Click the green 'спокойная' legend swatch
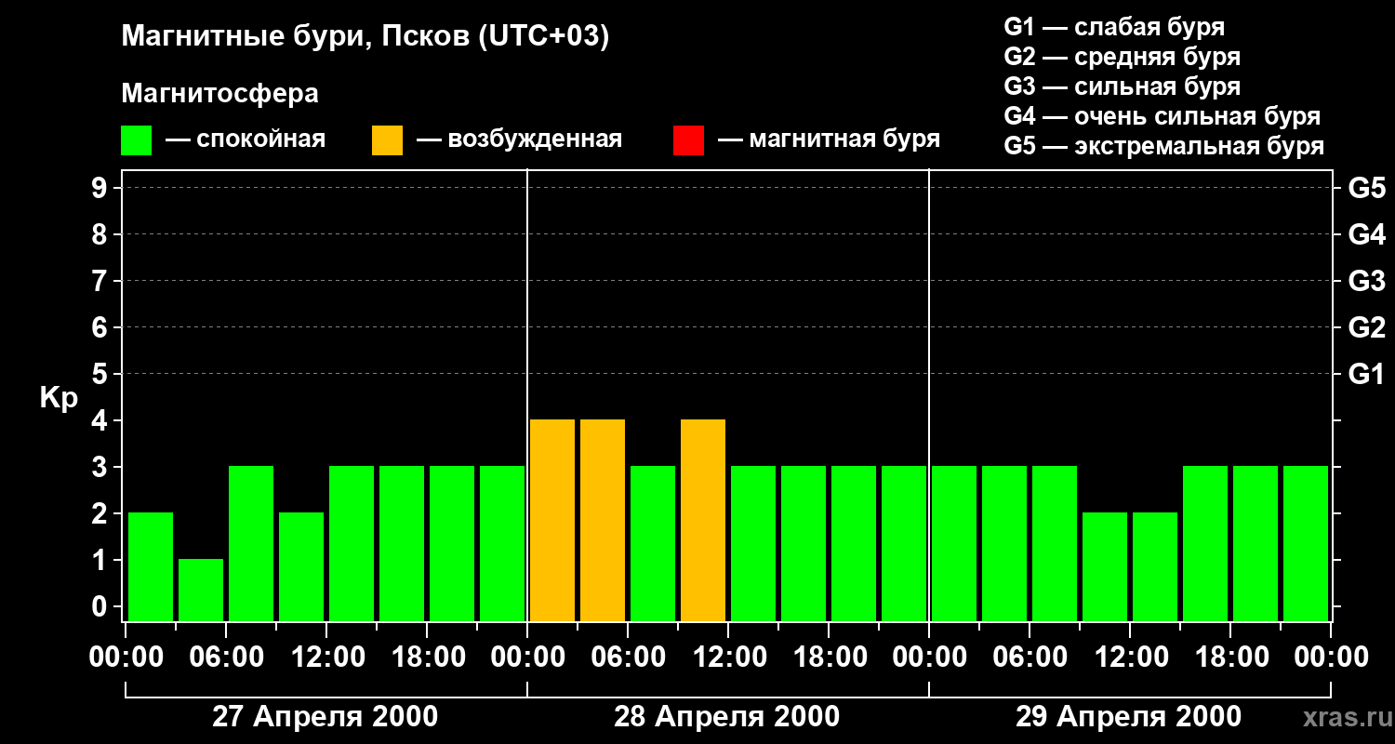Screen dimensions: 1395x744 136,140
